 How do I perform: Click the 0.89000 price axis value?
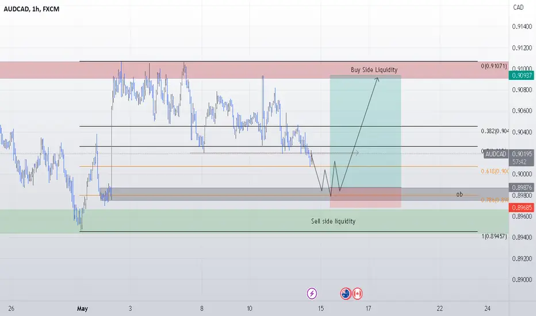522,279
